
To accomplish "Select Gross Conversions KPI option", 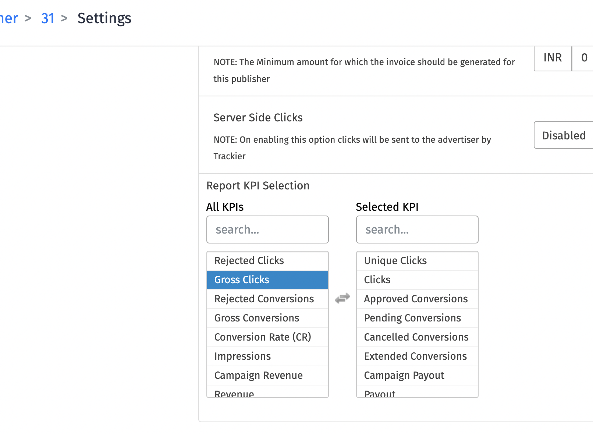I will coord(257,318).
